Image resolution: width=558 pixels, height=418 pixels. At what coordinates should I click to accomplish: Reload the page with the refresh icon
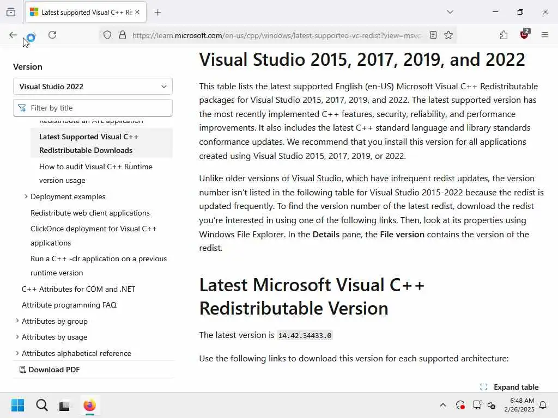52,35
